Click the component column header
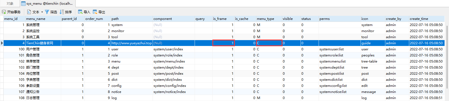 point(174,19)
